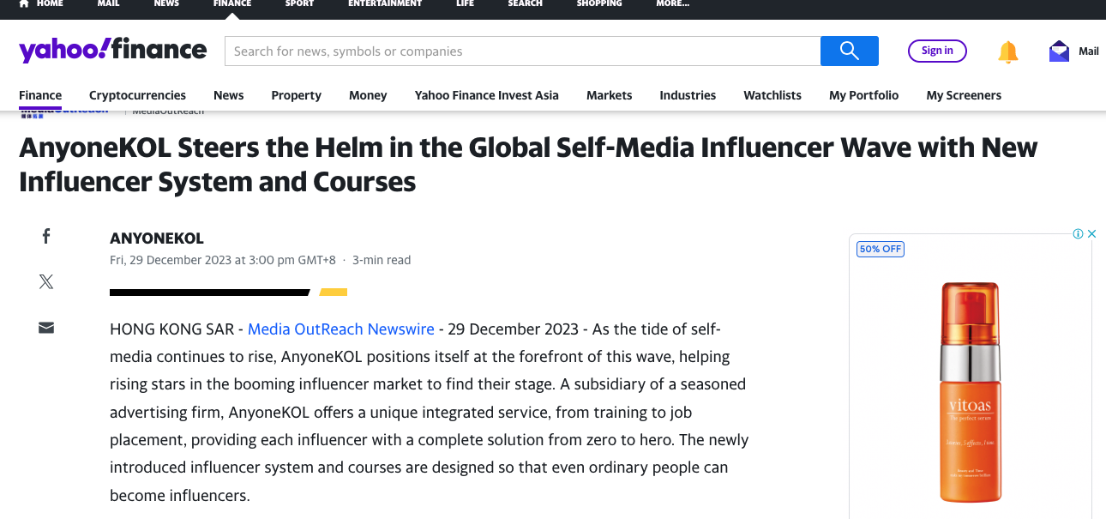Share the article on Facebook
The width and height of the screenshot is (1106, 519).
pyautogui.click(x=46, y=236)
